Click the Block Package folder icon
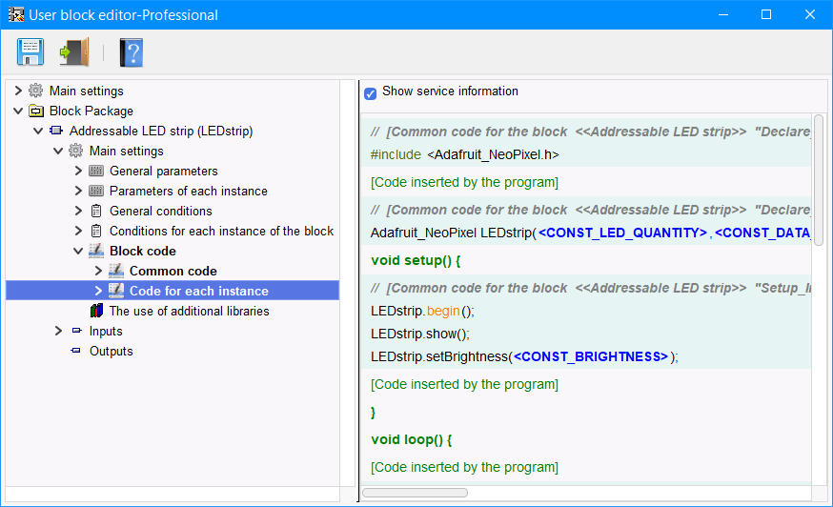This screenshot has width=833, height=507. pos(35,112)
